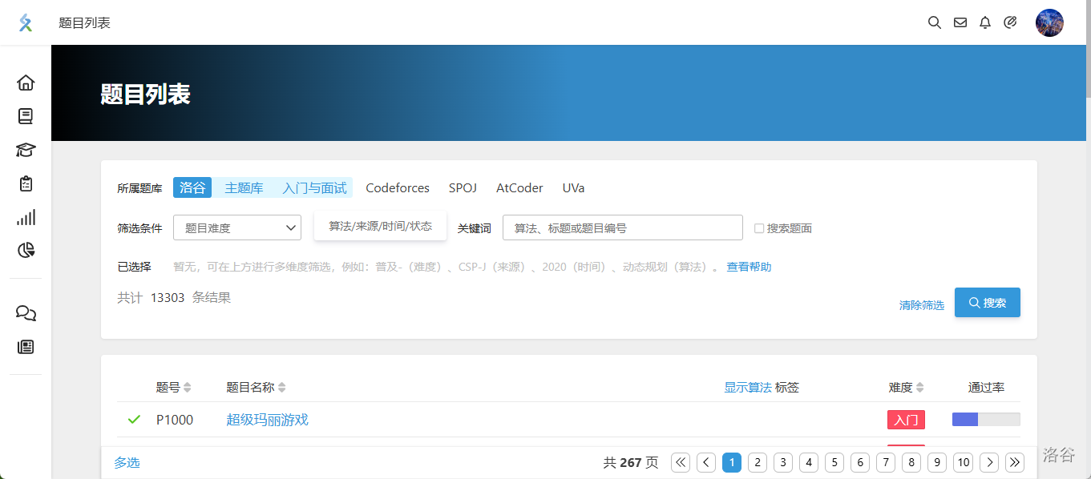Sort the list by 题号 column
This screenshot has width=1091, height=479.
coord(173,388)
